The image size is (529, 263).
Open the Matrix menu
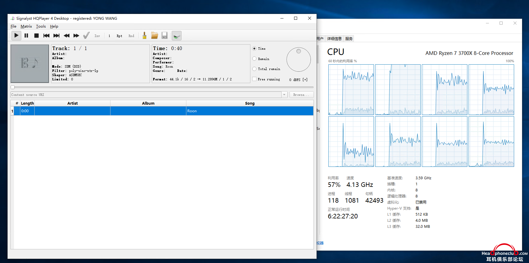(26, 26)
